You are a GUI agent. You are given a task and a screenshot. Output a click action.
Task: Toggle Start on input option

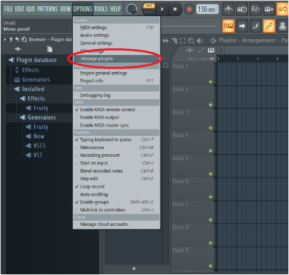click(116, 163)
